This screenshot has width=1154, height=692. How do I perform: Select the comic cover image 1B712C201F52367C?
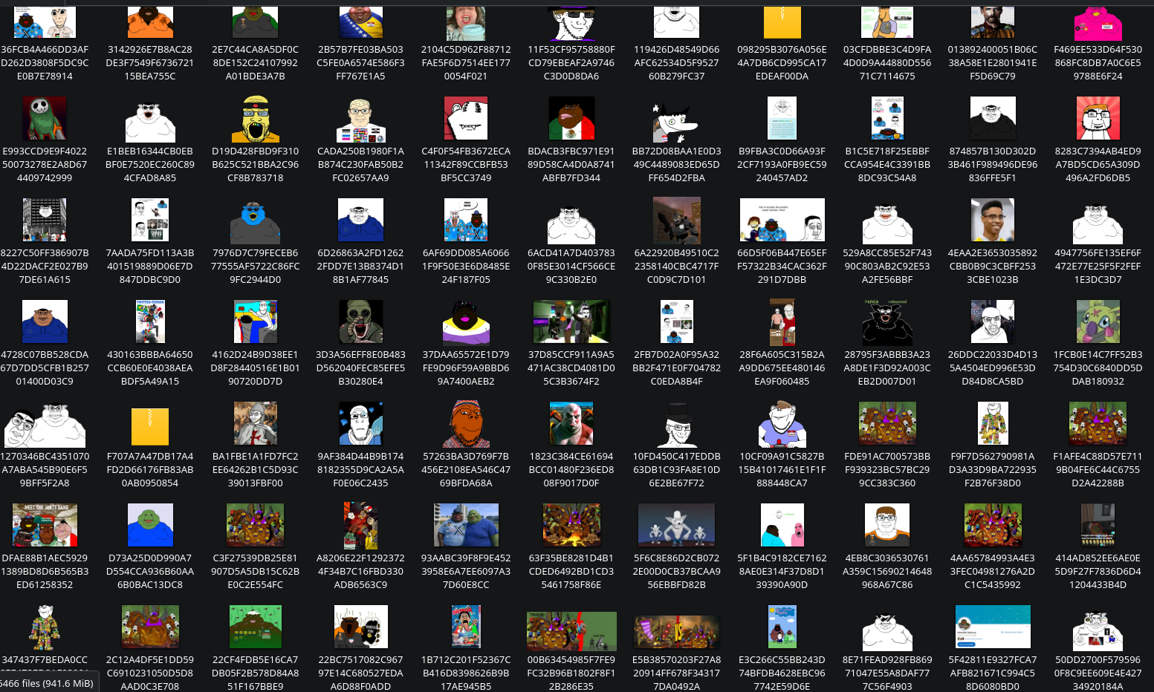coord(466,627)
